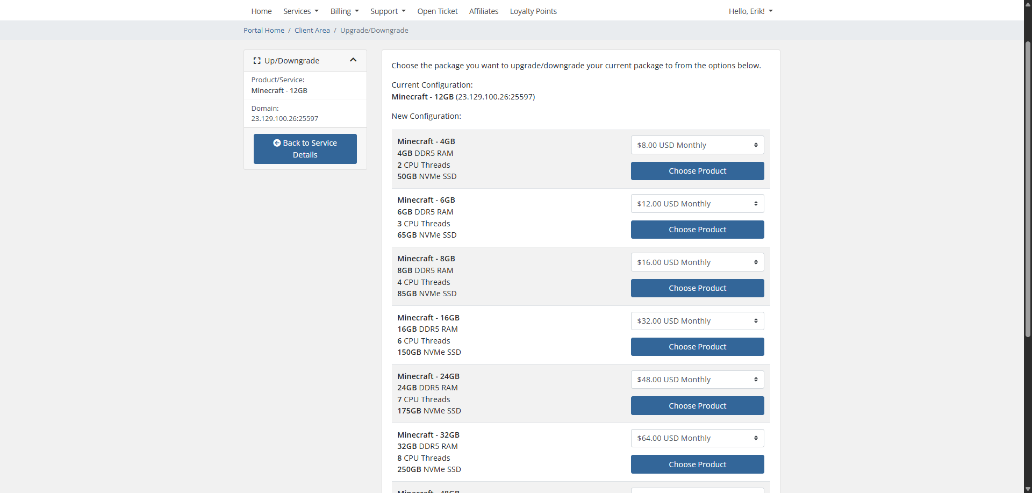Viewport: 1032px width, 493px height.
Task: Click the scrollbar down arrow
Action: pyautogui.click(x=1028, y=489)
